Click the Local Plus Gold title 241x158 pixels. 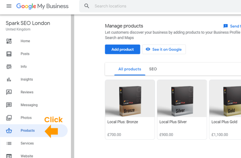coord(224,122)
